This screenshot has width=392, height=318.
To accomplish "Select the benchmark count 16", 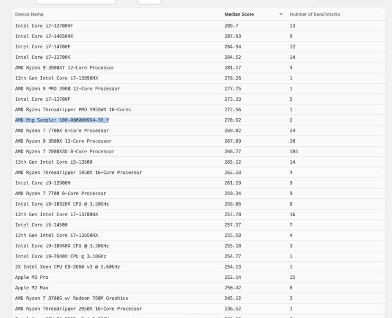I will click(293, 215).
